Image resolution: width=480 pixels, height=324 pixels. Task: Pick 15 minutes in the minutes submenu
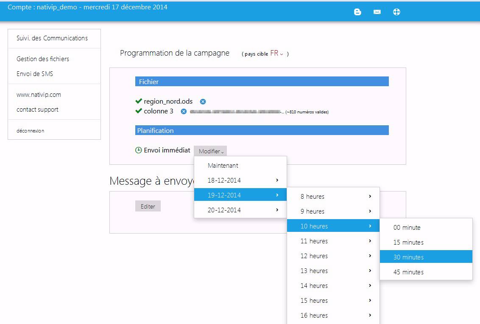(x=426, y=242)
